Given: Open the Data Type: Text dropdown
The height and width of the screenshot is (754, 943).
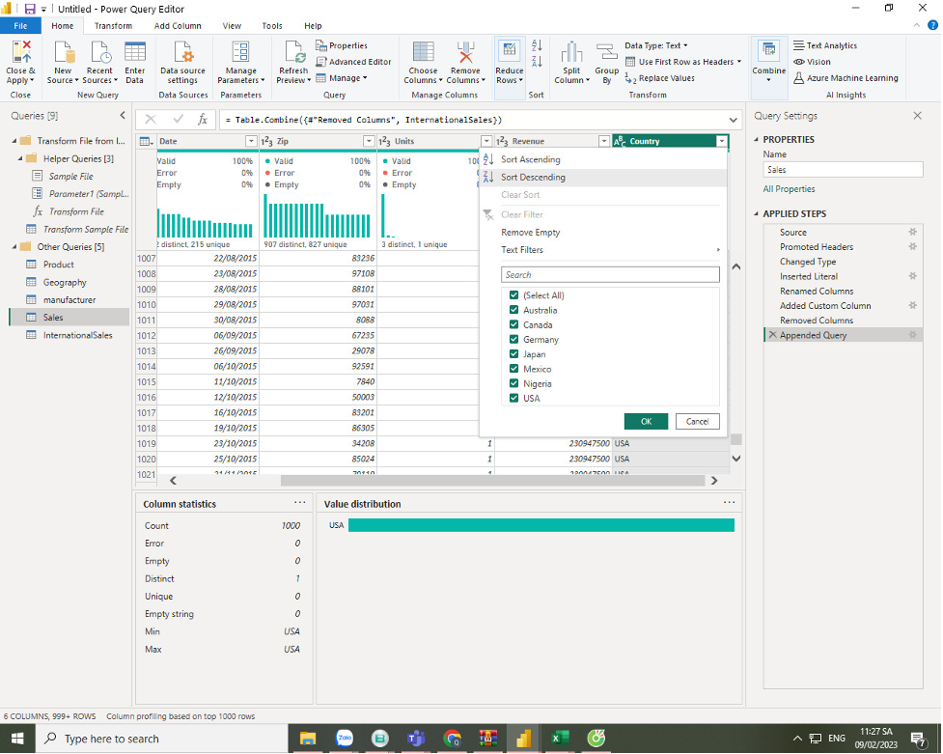Looking at the screenshot, I should point(655,45).
